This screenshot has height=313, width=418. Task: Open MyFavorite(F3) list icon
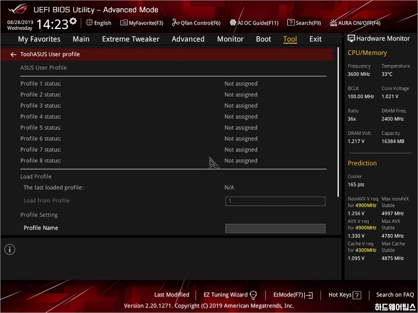(124, 23)
